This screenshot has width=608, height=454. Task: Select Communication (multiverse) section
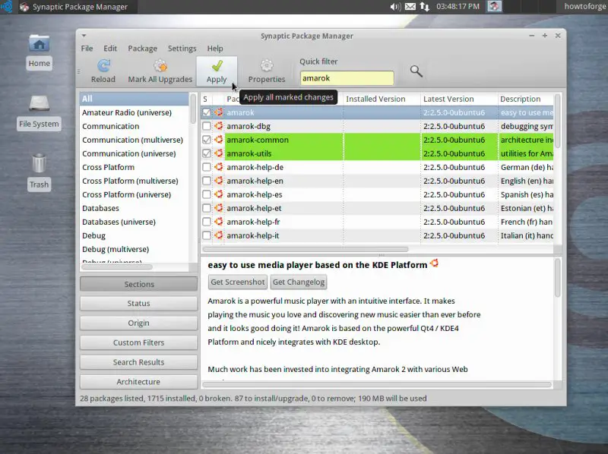[x=135, y=140]
